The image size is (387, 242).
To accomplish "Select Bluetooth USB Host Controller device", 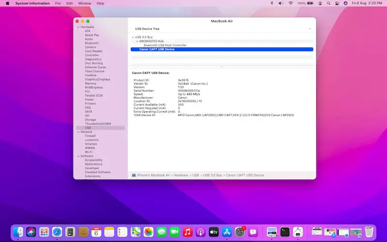I will pyautogui.click(x=165, y=45).
